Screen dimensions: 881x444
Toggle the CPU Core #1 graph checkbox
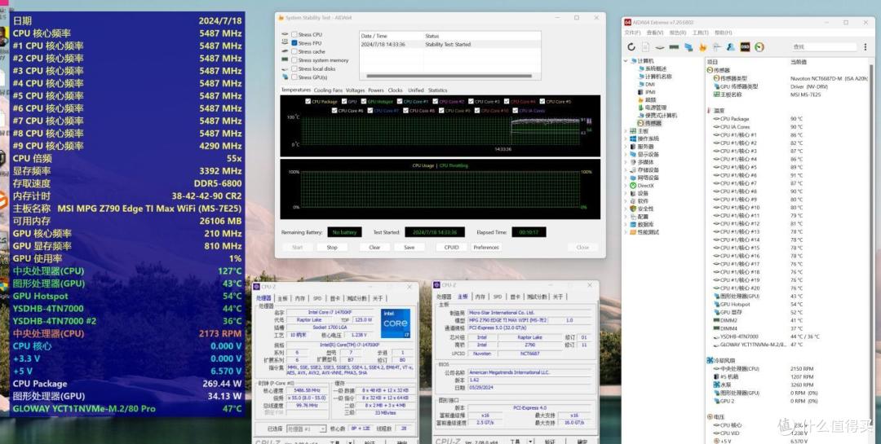coord(400,102)
